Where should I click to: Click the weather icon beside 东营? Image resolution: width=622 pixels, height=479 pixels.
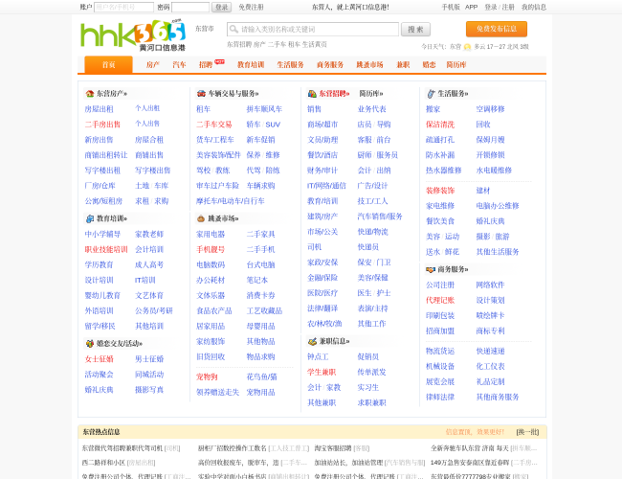(467, 47)
